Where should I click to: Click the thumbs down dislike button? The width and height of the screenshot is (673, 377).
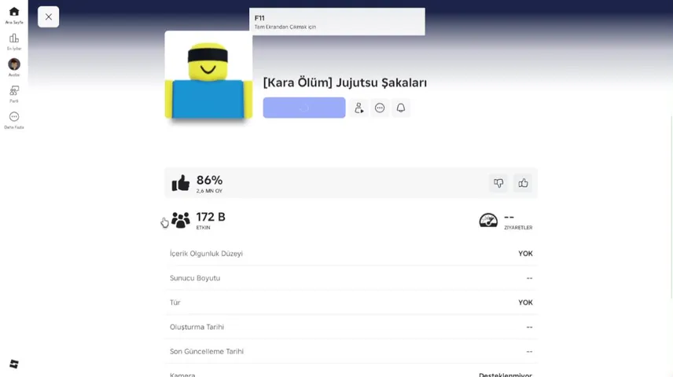[498, 183]
